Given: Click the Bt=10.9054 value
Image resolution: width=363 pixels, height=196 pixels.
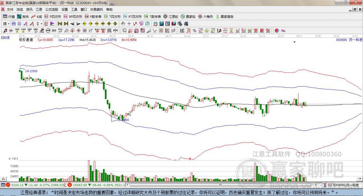Looking at the screenshot, I should (129, 40).
